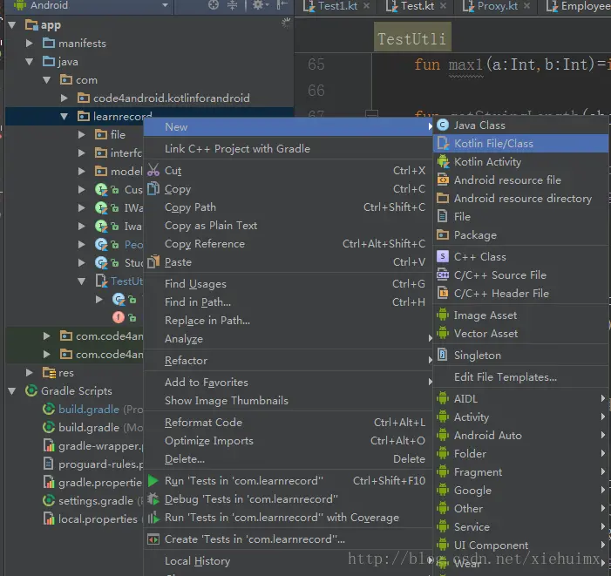Click the Copy icon in context menu
The image size is (611, 576).
tap(153, 189)
